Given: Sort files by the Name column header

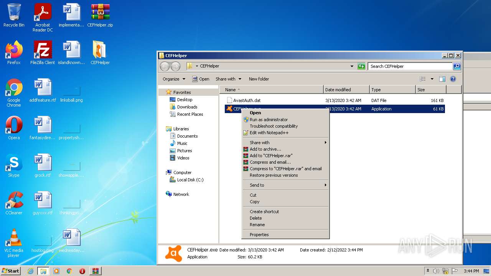Looking at the screenshot, I should (x=272, y=90).
